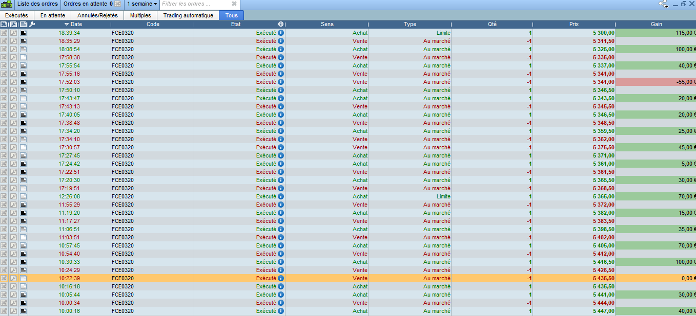This screenshot has width=696, height=316.
Task: Sort by the Sens column header
Action: [327, 24]
